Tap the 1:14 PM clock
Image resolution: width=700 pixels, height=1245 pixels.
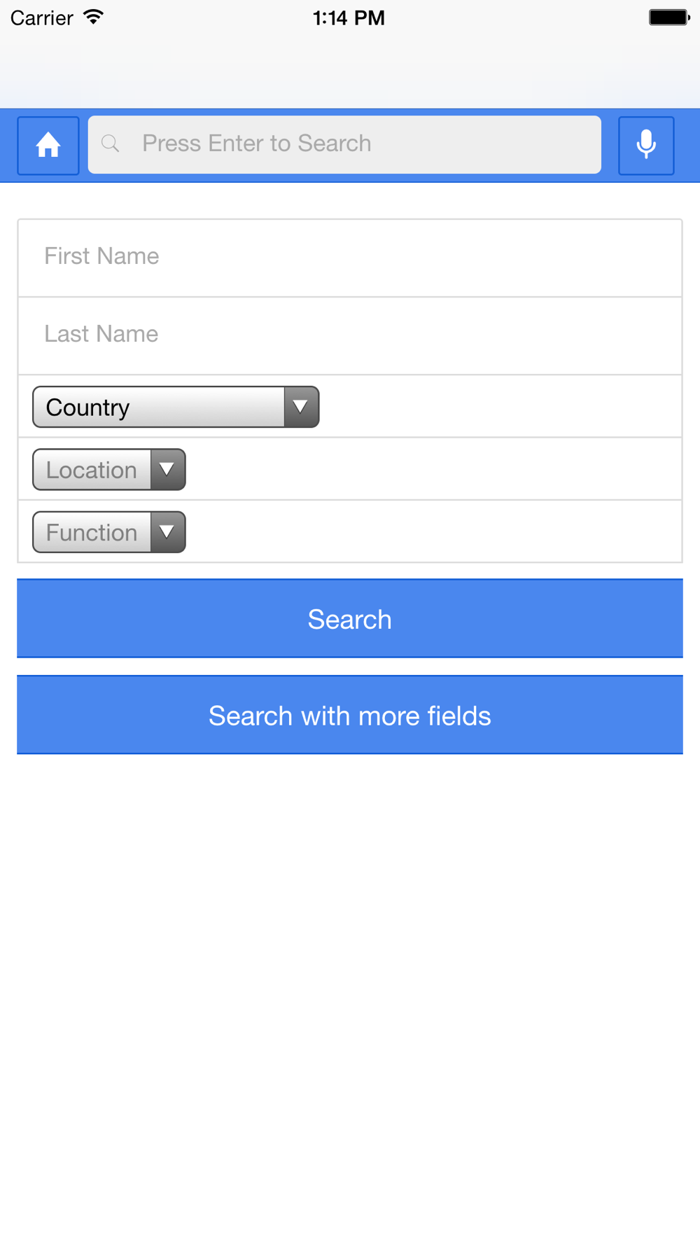click(x=349, y=18)
